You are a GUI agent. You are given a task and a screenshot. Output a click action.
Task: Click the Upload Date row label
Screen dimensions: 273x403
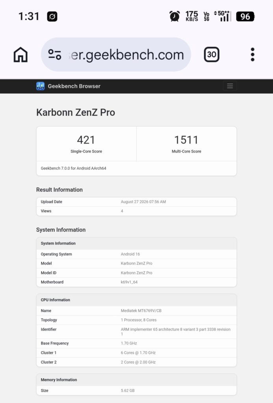point(52,202)
